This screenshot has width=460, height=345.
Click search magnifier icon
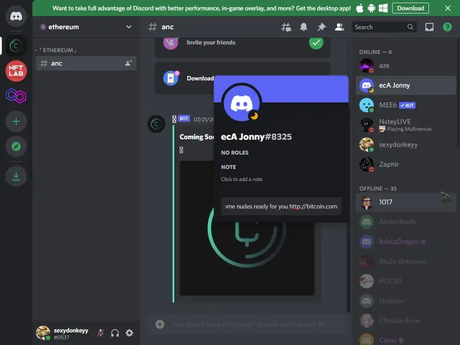pyautogui.click(x=410, y=27)
